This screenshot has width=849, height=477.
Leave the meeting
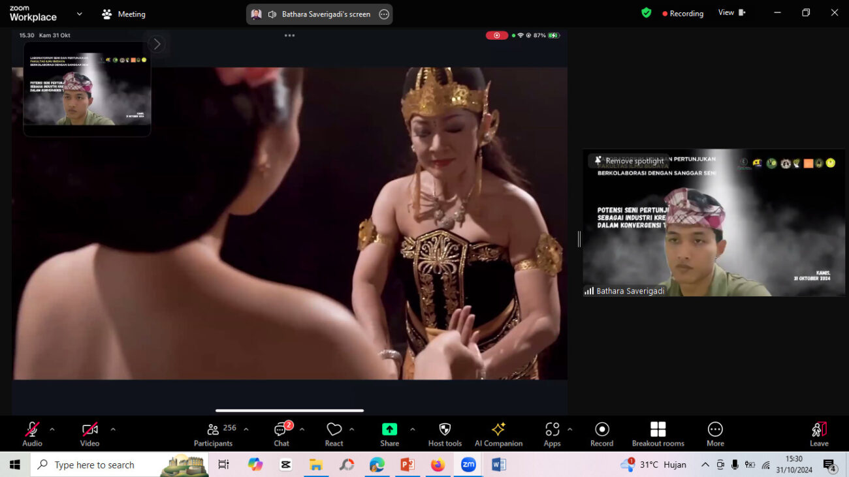(x=819, y=434)
